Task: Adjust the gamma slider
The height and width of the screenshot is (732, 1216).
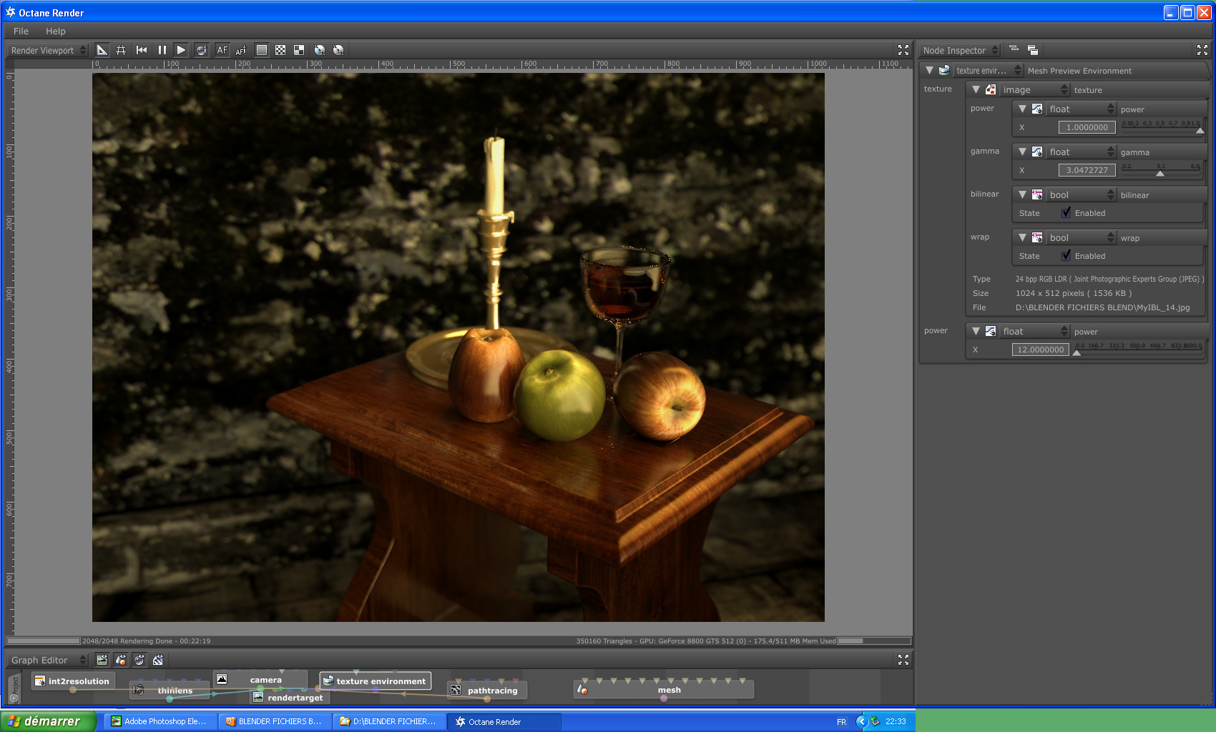Action: tap(1160, 172)
